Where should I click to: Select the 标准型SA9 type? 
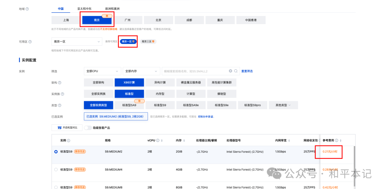point(129,105)
